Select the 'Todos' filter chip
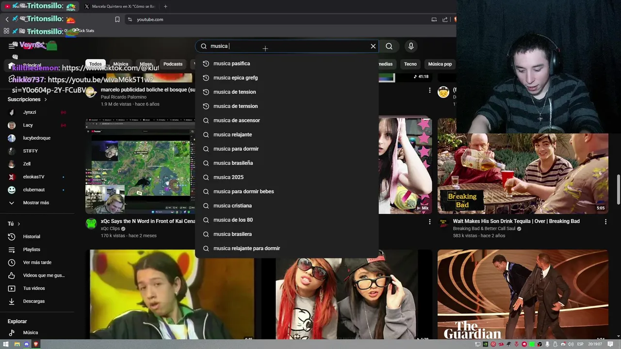This screenshot has width=621, height=349. [x=96, y=64]
